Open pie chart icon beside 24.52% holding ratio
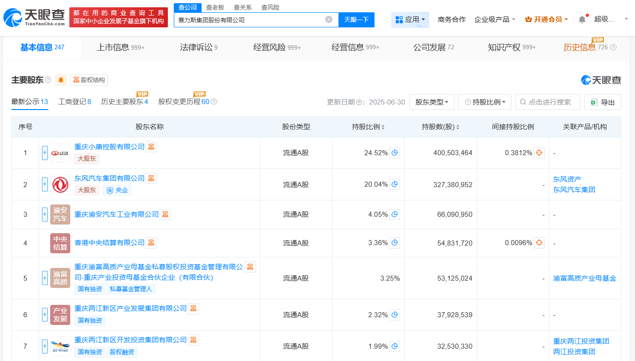635x361 pixels. click(394, 152)
